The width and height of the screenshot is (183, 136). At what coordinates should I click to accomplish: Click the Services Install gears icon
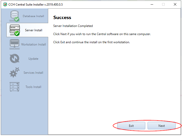click(x=15, y=72)
